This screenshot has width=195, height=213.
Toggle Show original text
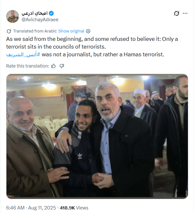(x=71, y=31)
